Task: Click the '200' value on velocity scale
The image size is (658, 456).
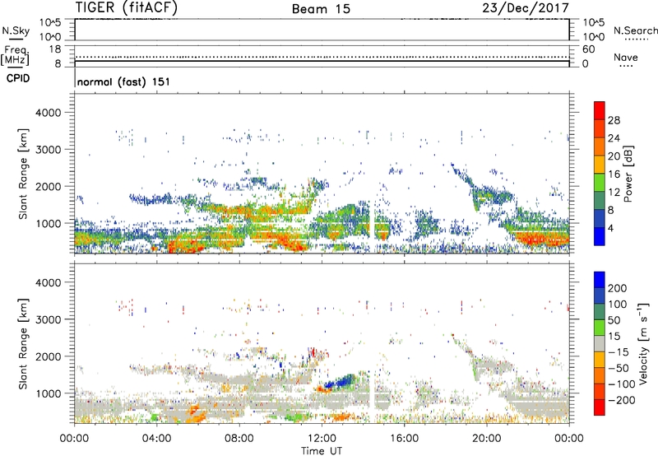Action: (618, 288)
